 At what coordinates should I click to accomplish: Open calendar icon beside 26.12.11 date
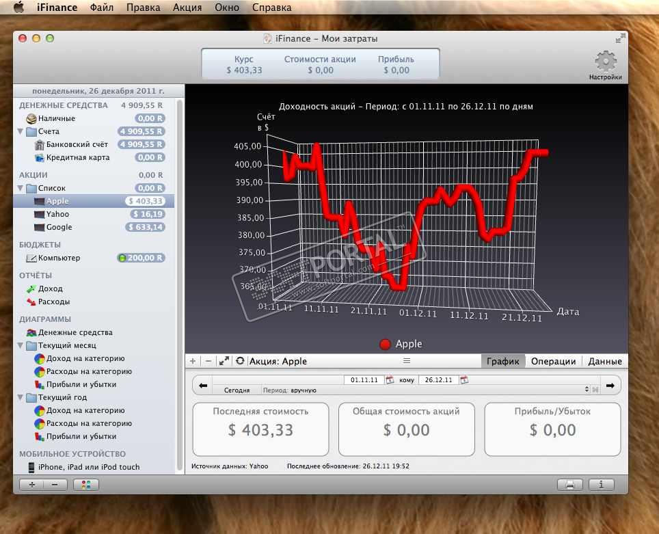coord(464,380)
